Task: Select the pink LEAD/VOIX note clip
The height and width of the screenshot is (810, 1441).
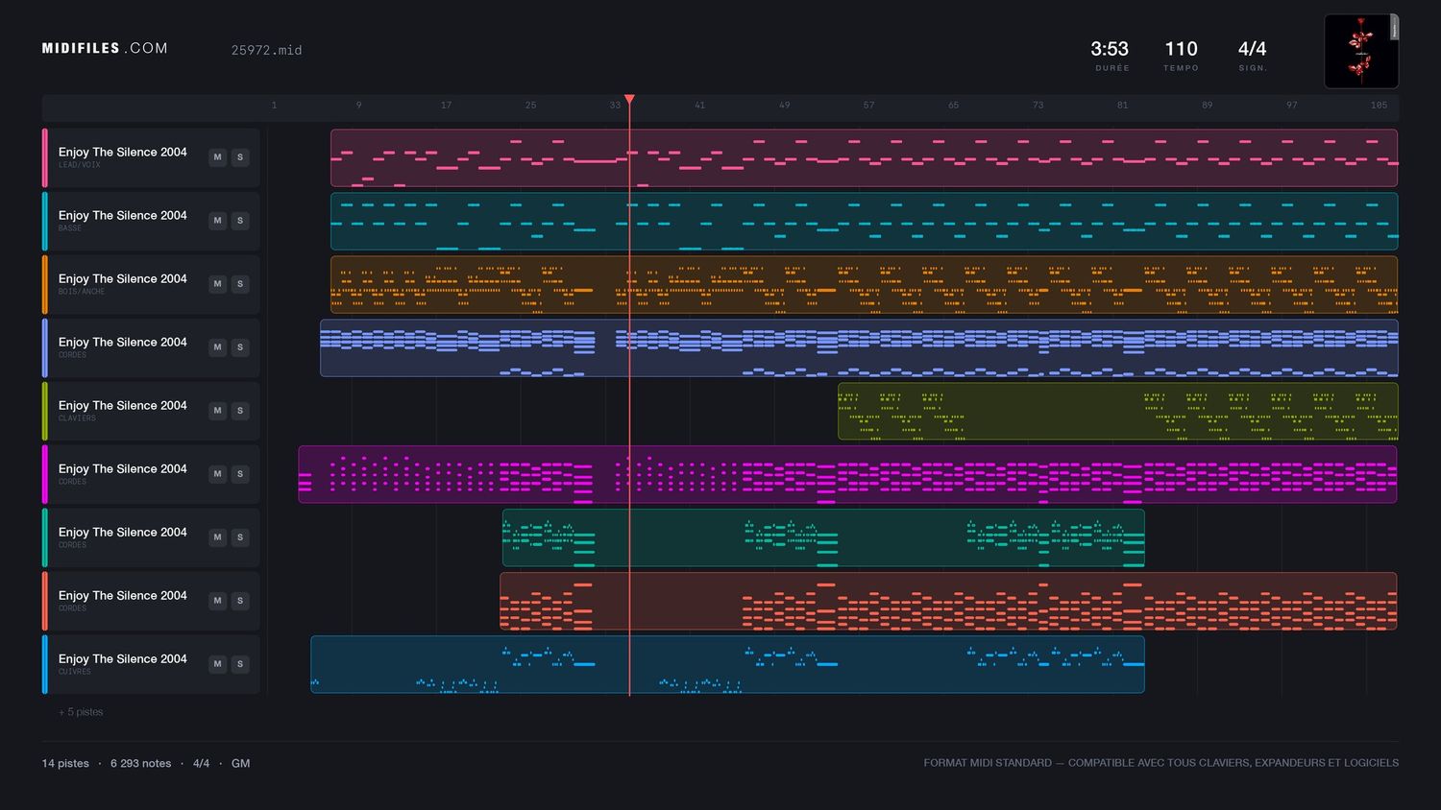Action: 864,157
